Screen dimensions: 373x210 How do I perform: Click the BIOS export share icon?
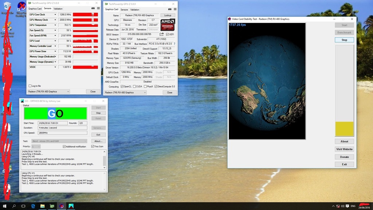[162, 34]
